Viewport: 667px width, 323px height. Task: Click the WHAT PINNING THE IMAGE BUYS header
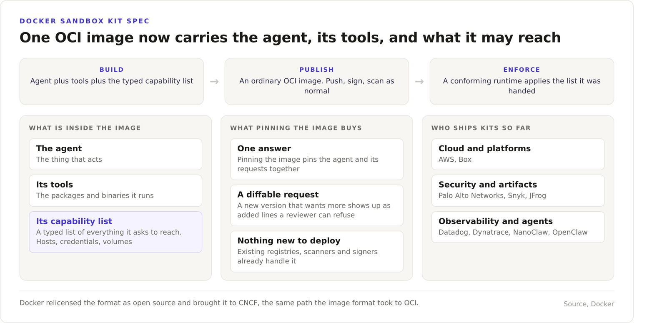(296, 128)
